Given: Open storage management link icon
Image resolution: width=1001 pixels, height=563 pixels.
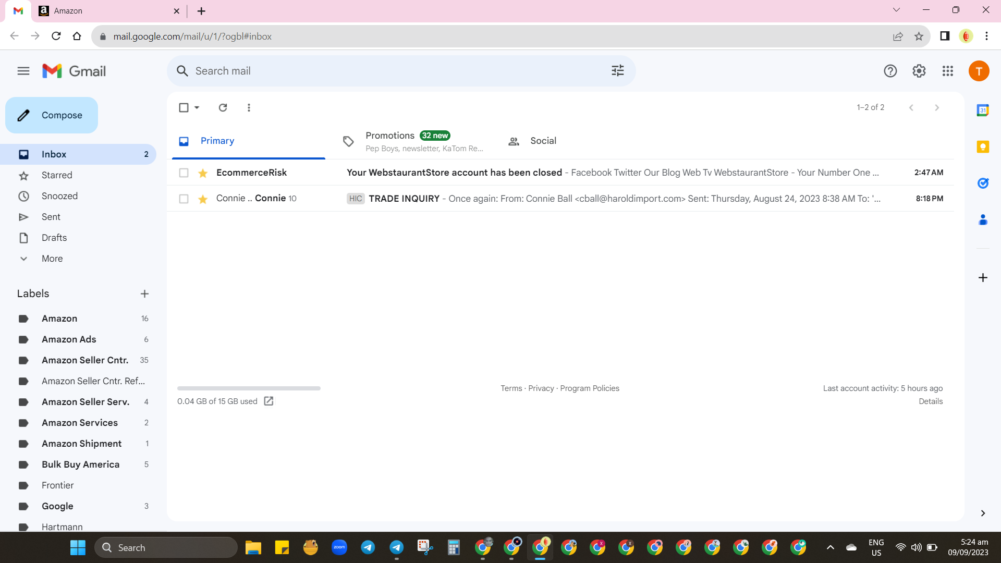Looking at the screenshot, I should (268, 401).
